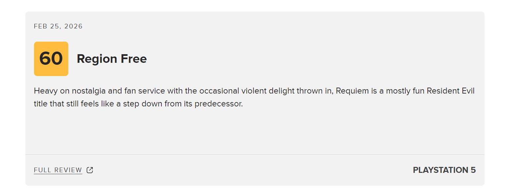Click the external link icon beside Full Review

point(90,170)
